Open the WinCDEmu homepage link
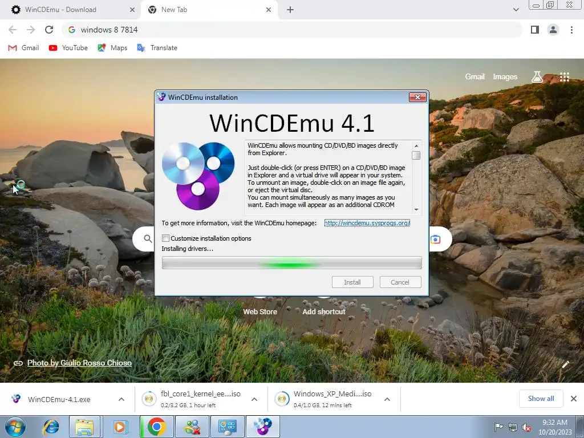 click(x=367, y=223)
